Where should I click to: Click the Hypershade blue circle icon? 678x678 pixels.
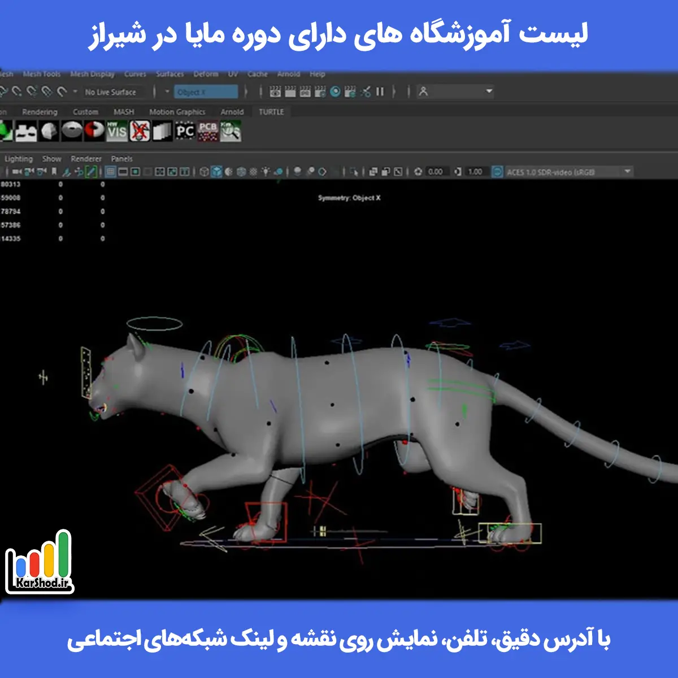point(336,92)
